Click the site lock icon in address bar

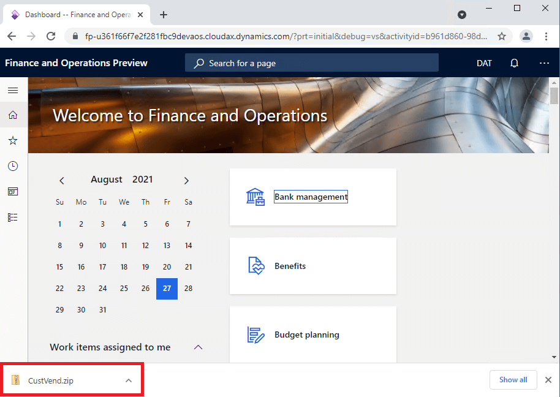75,36
